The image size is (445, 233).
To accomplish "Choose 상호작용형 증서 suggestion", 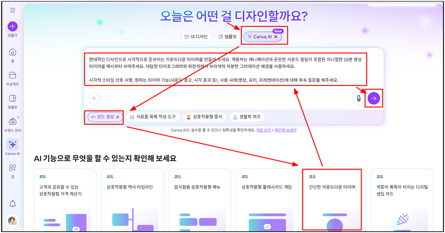I will 204,117.
